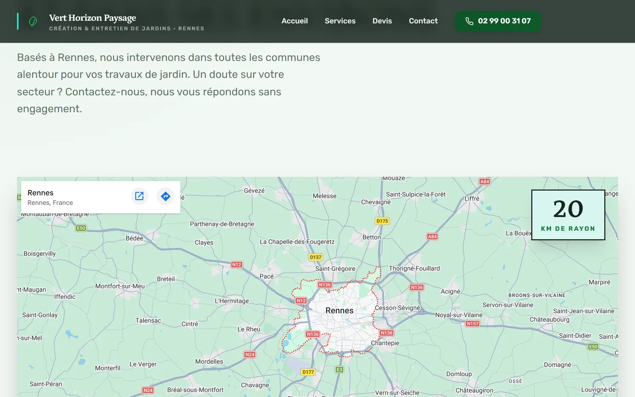Click the 20 km de rayon badge

point(568,215)
